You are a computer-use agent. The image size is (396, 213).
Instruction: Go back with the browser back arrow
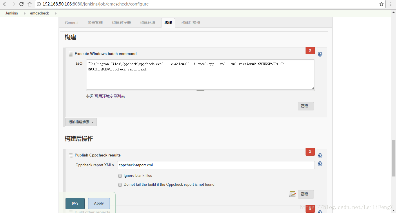tap(5, 4)
